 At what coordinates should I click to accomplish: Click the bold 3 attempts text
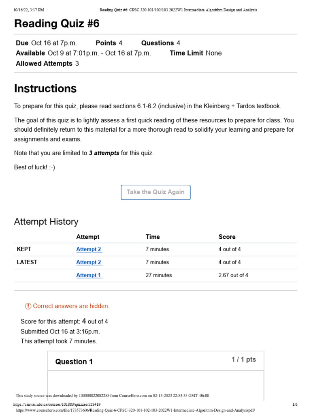point(104,153)
